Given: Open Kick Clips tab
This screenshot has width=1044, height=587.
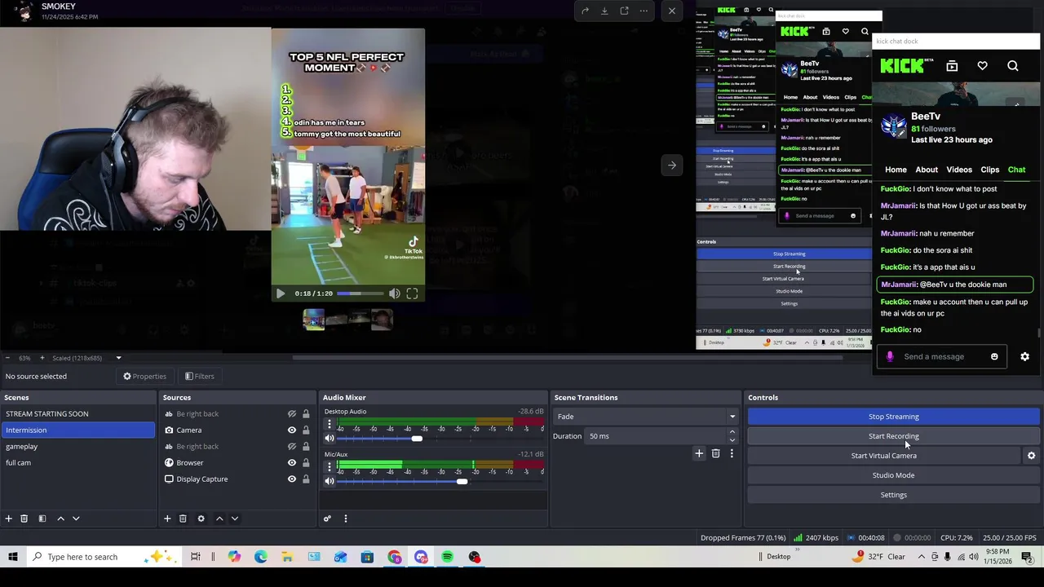Looking at the screenshot, I should coord(989,170).
